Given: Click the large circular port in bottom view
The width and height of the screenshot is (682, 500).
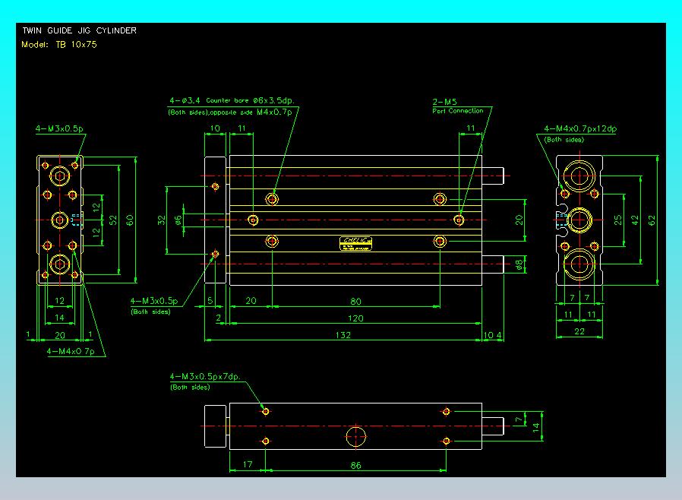Looking at the screenshot, I should pos(356,437).
